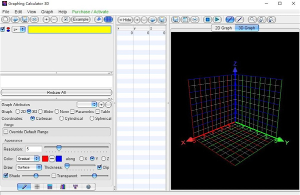
Task: Open the View menu
Action: (x=31, y=12)
